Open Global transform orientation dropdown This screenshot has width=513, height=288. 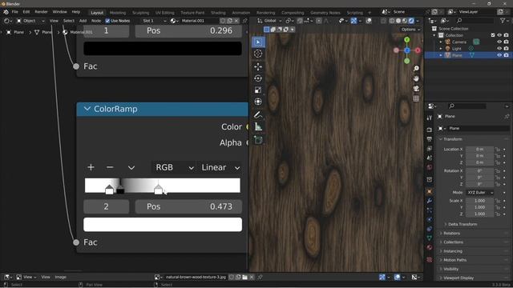coord(269,21)
